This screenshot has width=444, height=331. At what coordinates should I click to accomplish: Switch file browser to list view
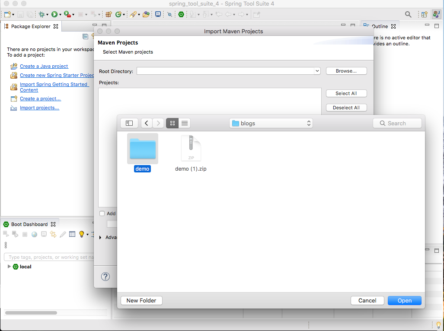coord(184,123)
